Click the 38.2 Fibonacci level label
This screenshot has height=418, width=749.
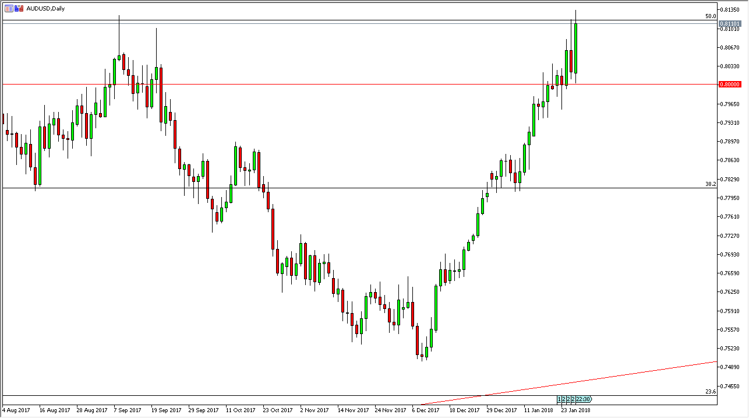coord(710,184)
